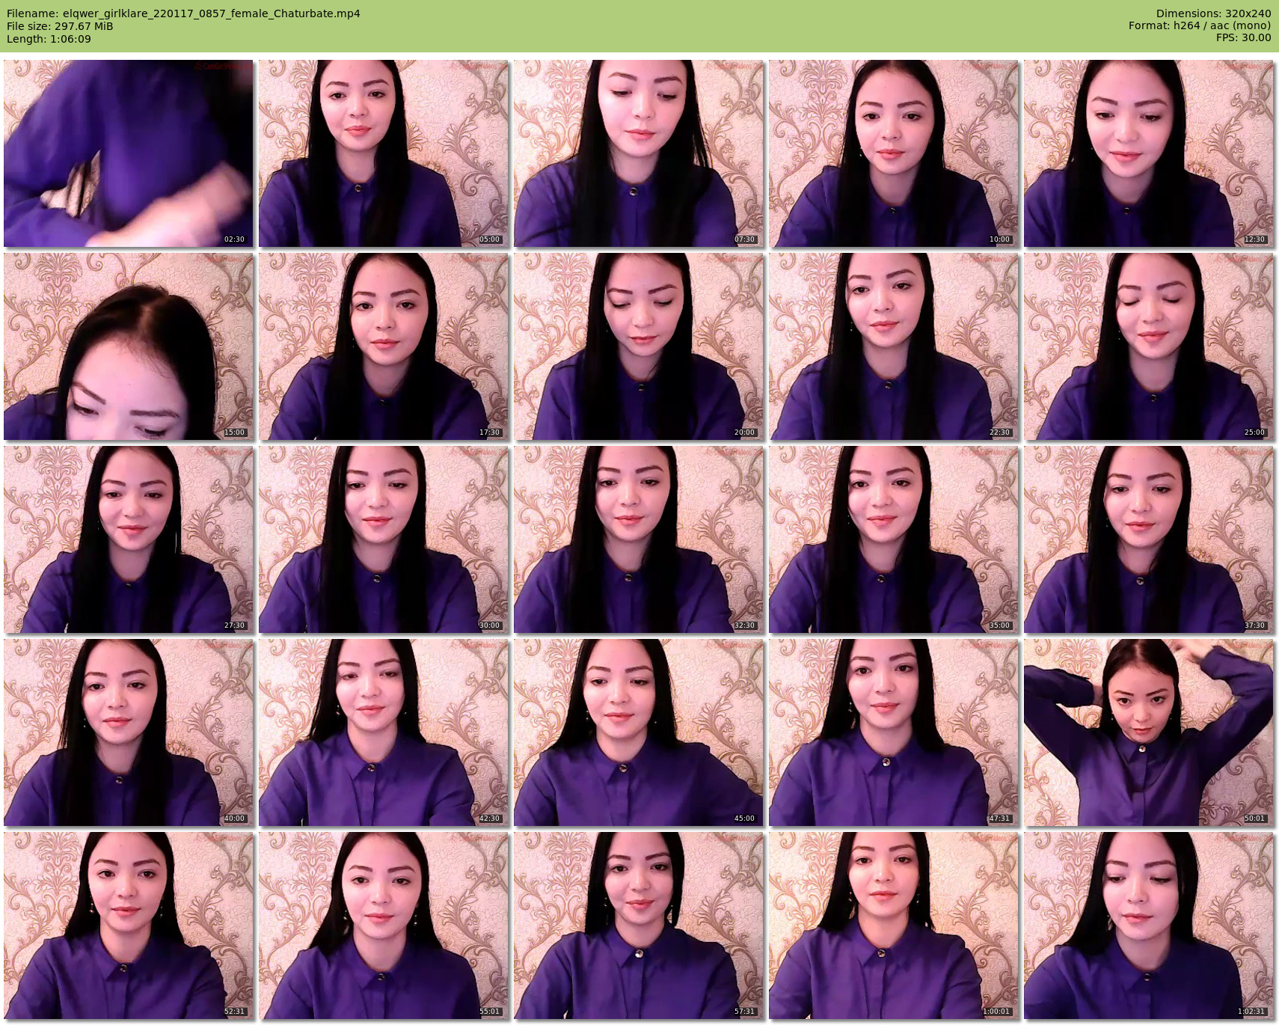Click the frame labeled 47:31
This screenshot has width=1279, height=1025.
pyautogui.click(x=894, y=732)
